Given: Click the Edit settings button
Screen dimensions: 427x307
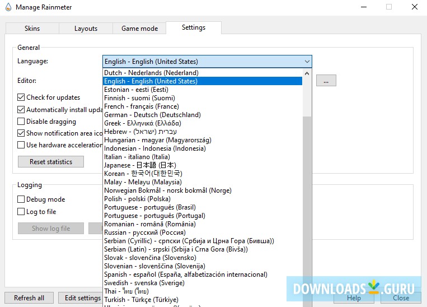Looking at the screenshot, I should (x=81, y=297).
